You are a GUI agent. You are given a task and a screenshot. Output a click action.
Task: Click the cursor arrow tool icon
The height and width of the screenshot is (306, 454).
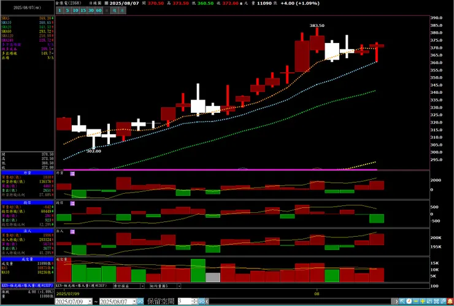click(402, 301)
